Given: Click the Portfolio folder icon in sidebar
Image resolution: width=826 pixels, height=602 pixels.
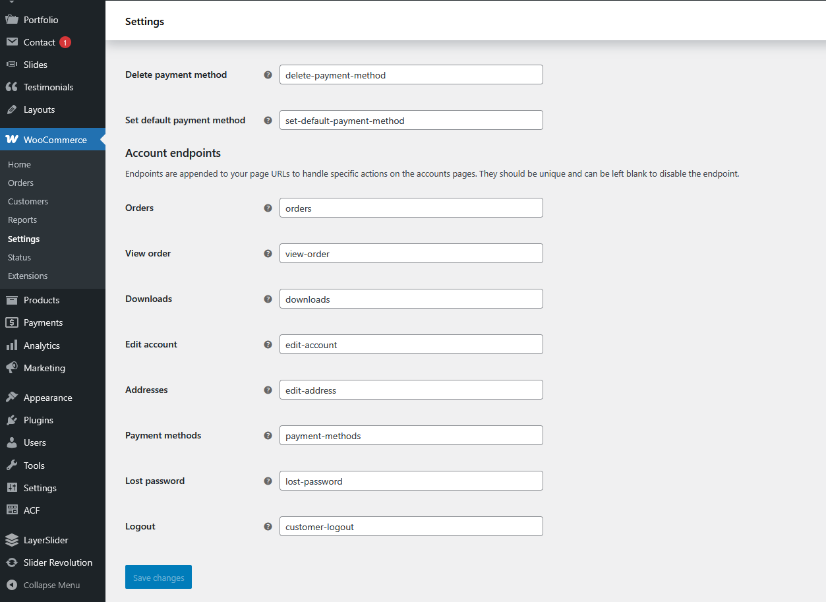Looking at the screenshot, I should [x=11, y=20].
